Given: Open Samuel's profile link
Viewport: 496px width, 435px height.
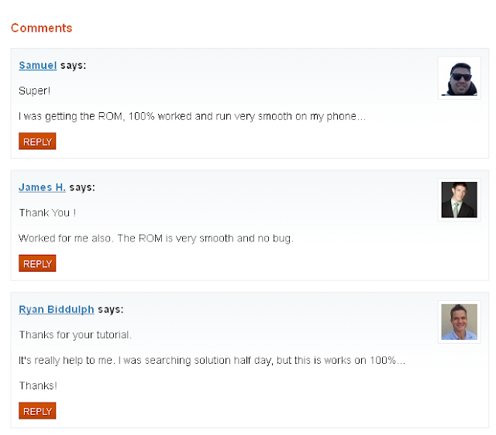Looking at the screenshot, I should tap(37, 66).
